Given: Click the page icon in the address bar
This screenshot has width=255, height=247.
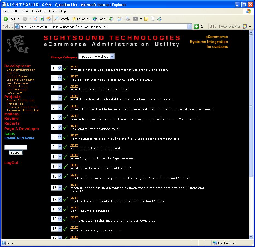Looking at the screenshot, I should pos(17,27).
